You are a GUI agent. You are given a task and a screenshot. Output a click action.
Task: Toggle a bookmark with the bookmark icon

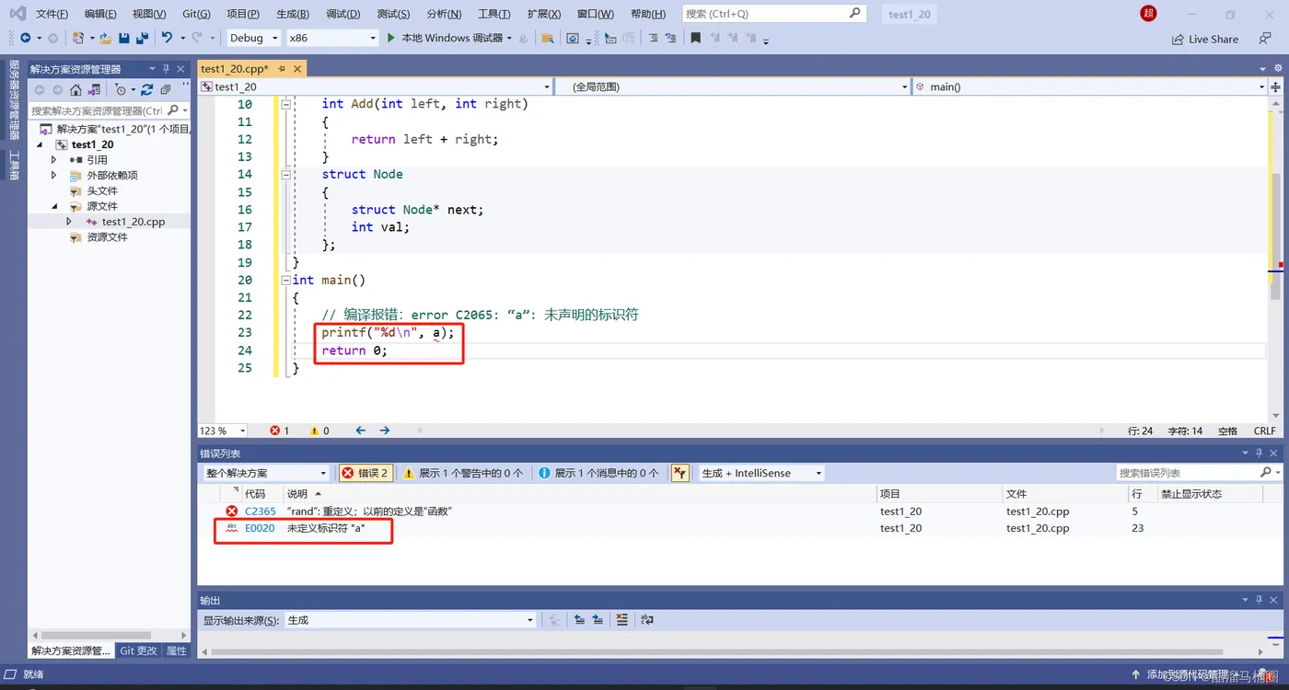(x=695, y=38)
